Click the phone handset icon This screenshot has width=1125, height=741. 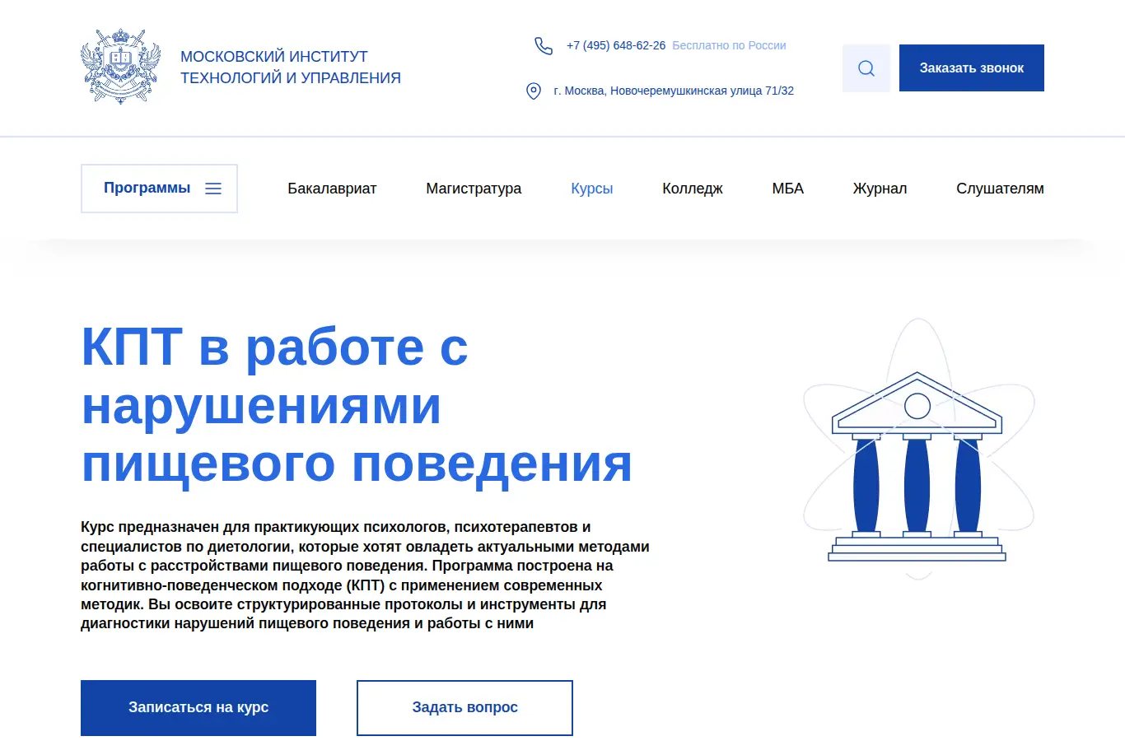[544, 46]
